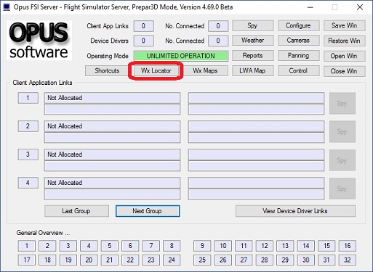Click General Overview box 5
Viewport: 373px width, 272px height.
click(110, 246)
